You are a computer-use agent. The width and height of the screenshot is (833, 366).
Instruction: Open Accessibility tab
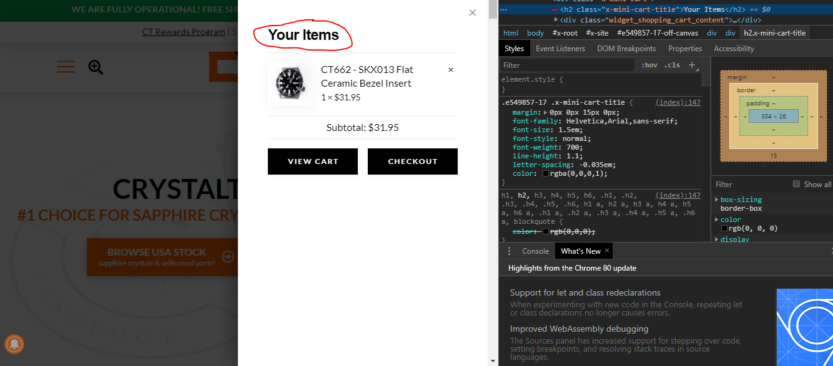point(734,49)
